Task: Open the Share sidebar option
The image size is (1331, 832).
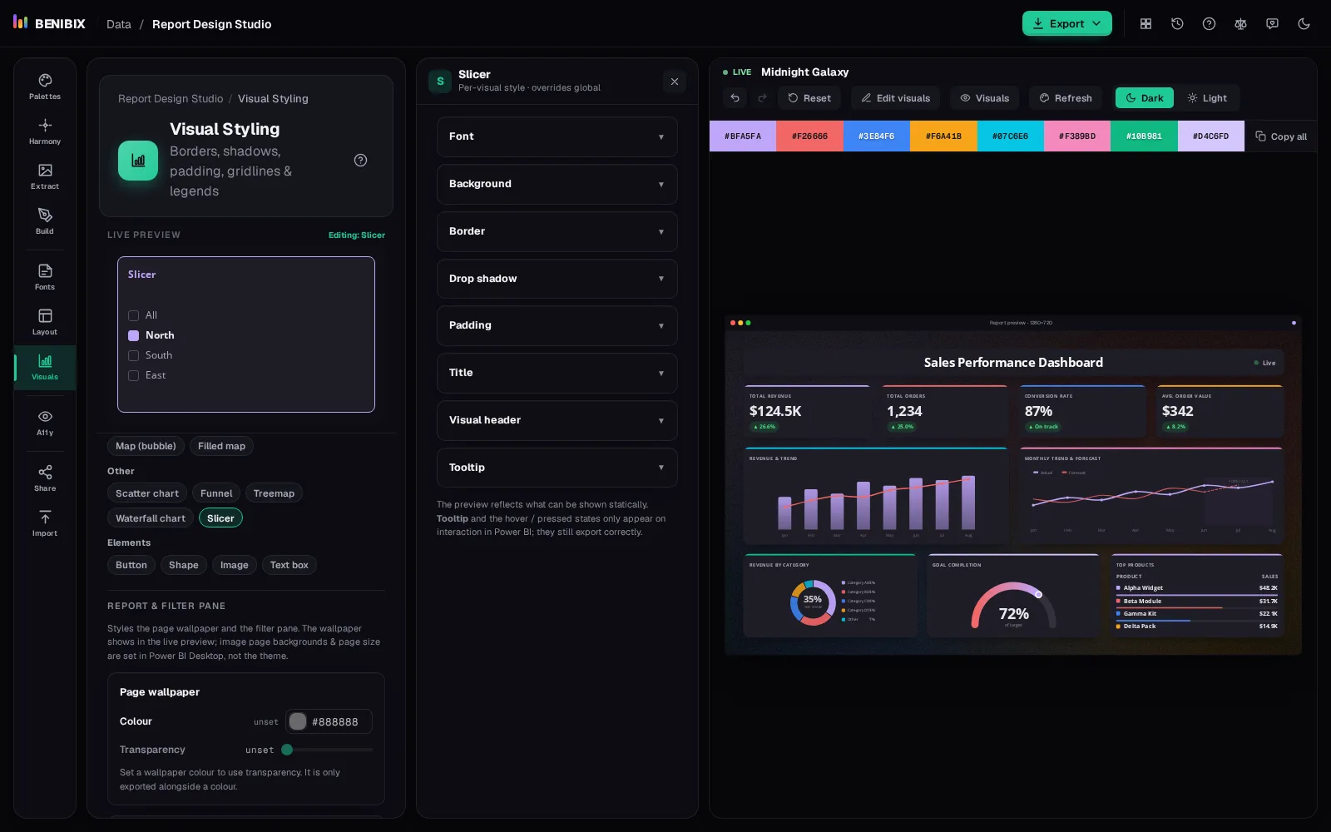Action: click(45, 478)
